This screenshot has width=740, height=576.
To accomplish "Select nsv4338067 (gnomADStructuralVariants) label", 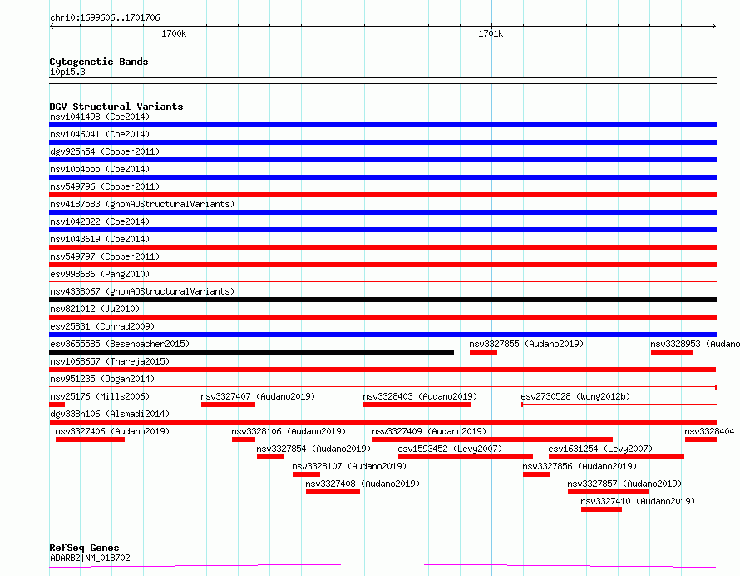I will point(142,291).
